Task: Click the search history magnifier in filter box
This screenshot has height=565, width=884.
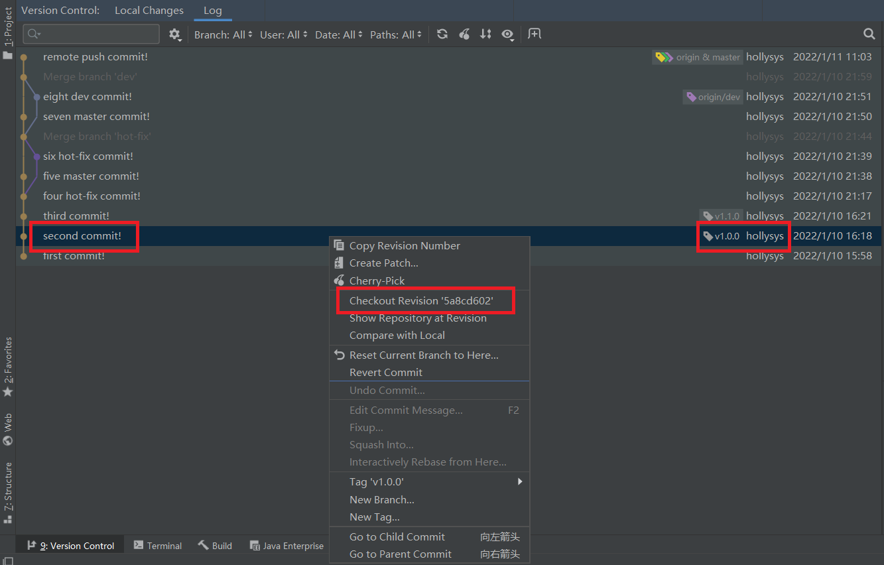Action: coord(35,34)
